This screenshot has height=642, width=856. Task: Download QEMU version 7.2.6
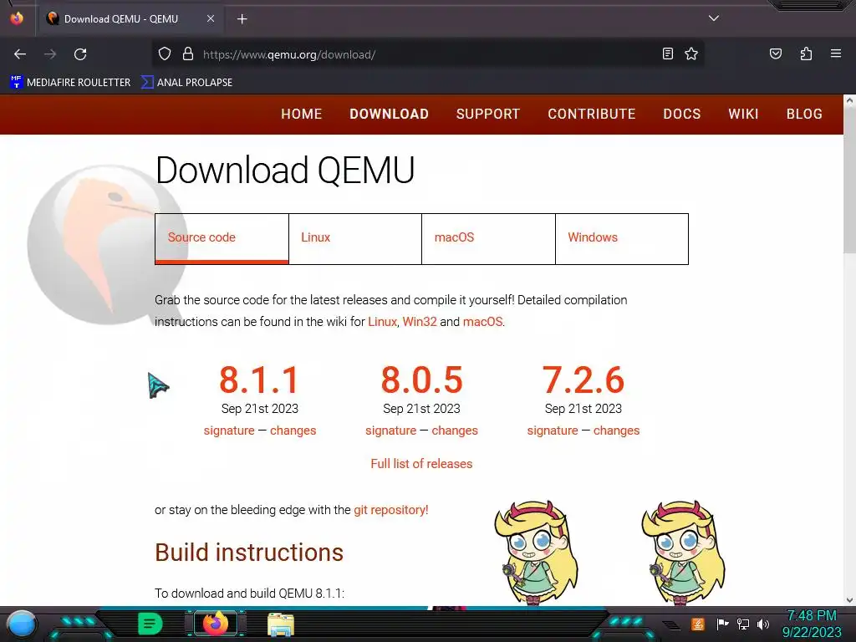point(583,380)
